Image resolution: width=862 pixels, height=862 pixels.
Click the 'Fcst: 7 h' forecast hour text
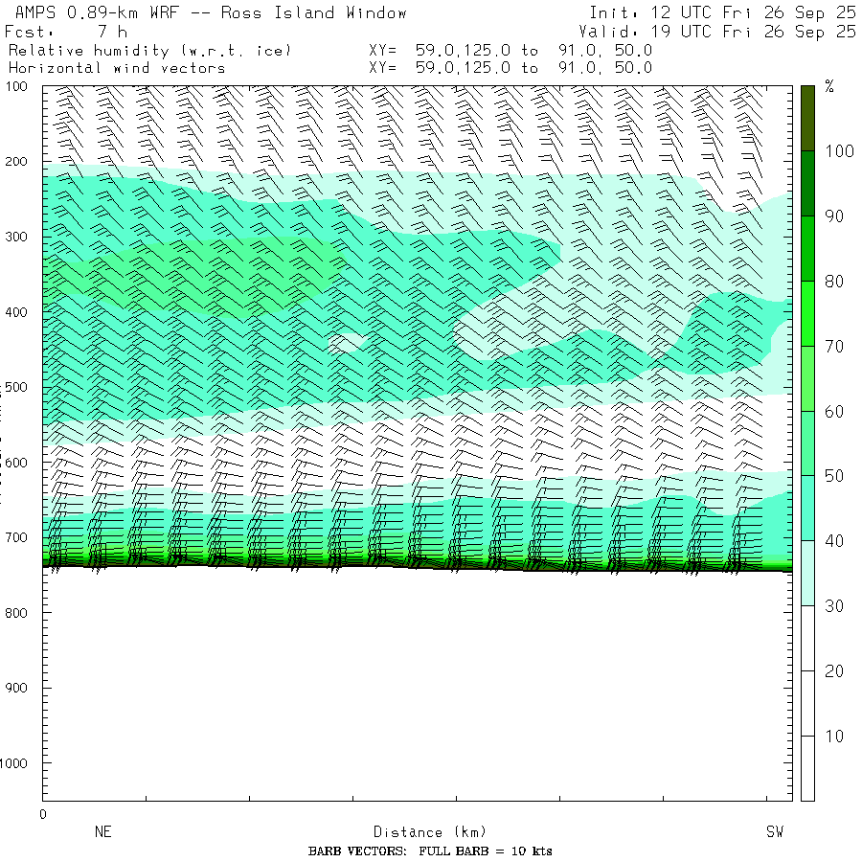click(x=65, y=32)
